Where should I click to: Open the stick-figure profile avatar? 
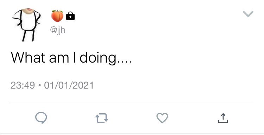(x=26, y=25)
